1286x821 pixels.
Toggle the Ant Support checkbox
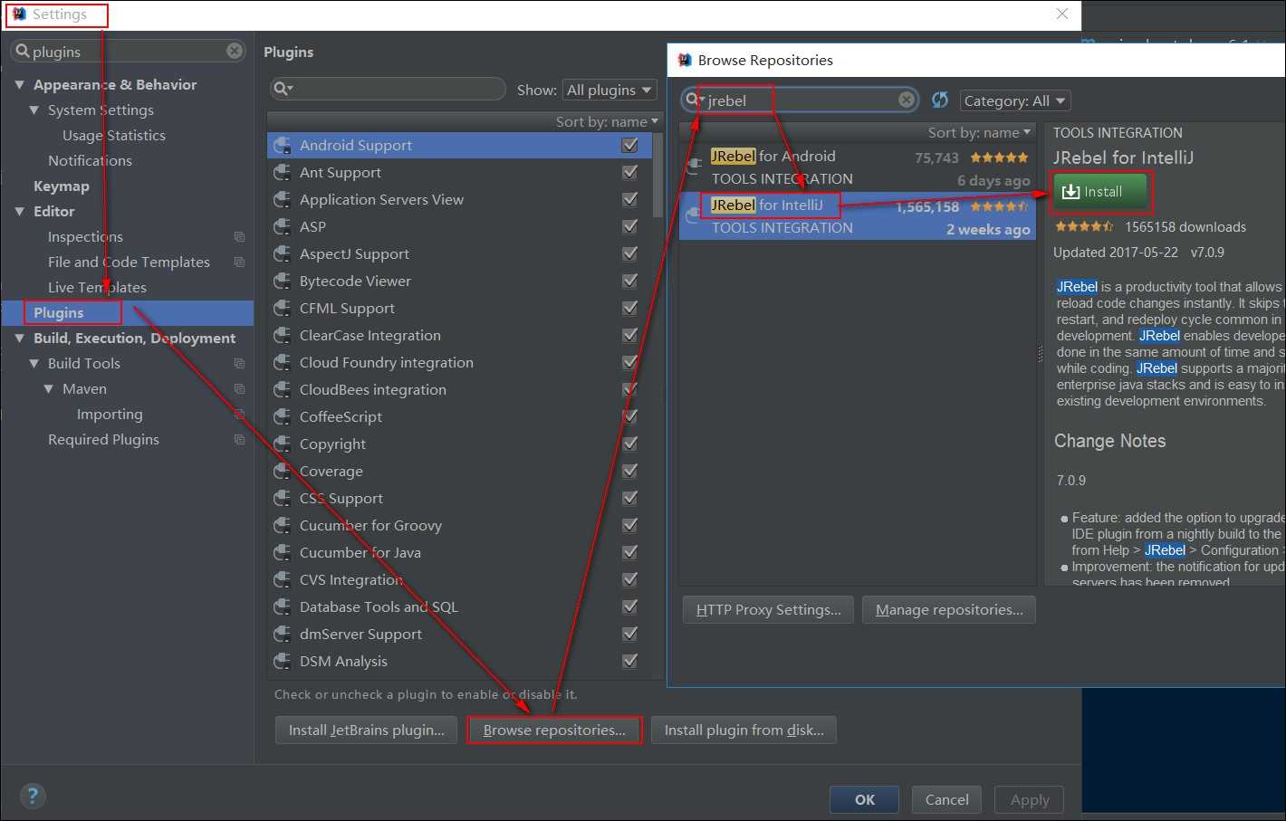630,172
